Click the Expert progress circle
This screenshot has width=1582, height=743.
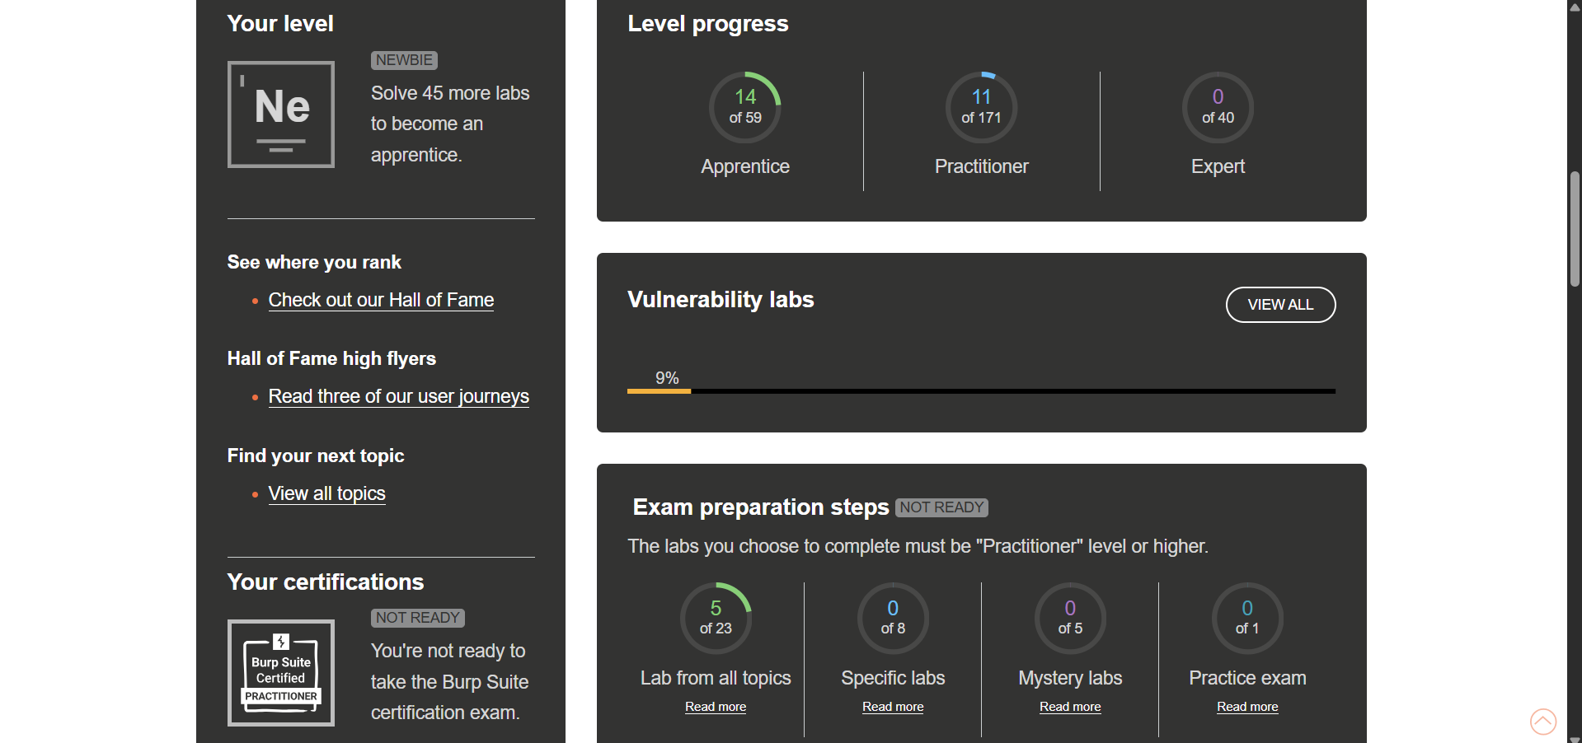pos(1218,107)
